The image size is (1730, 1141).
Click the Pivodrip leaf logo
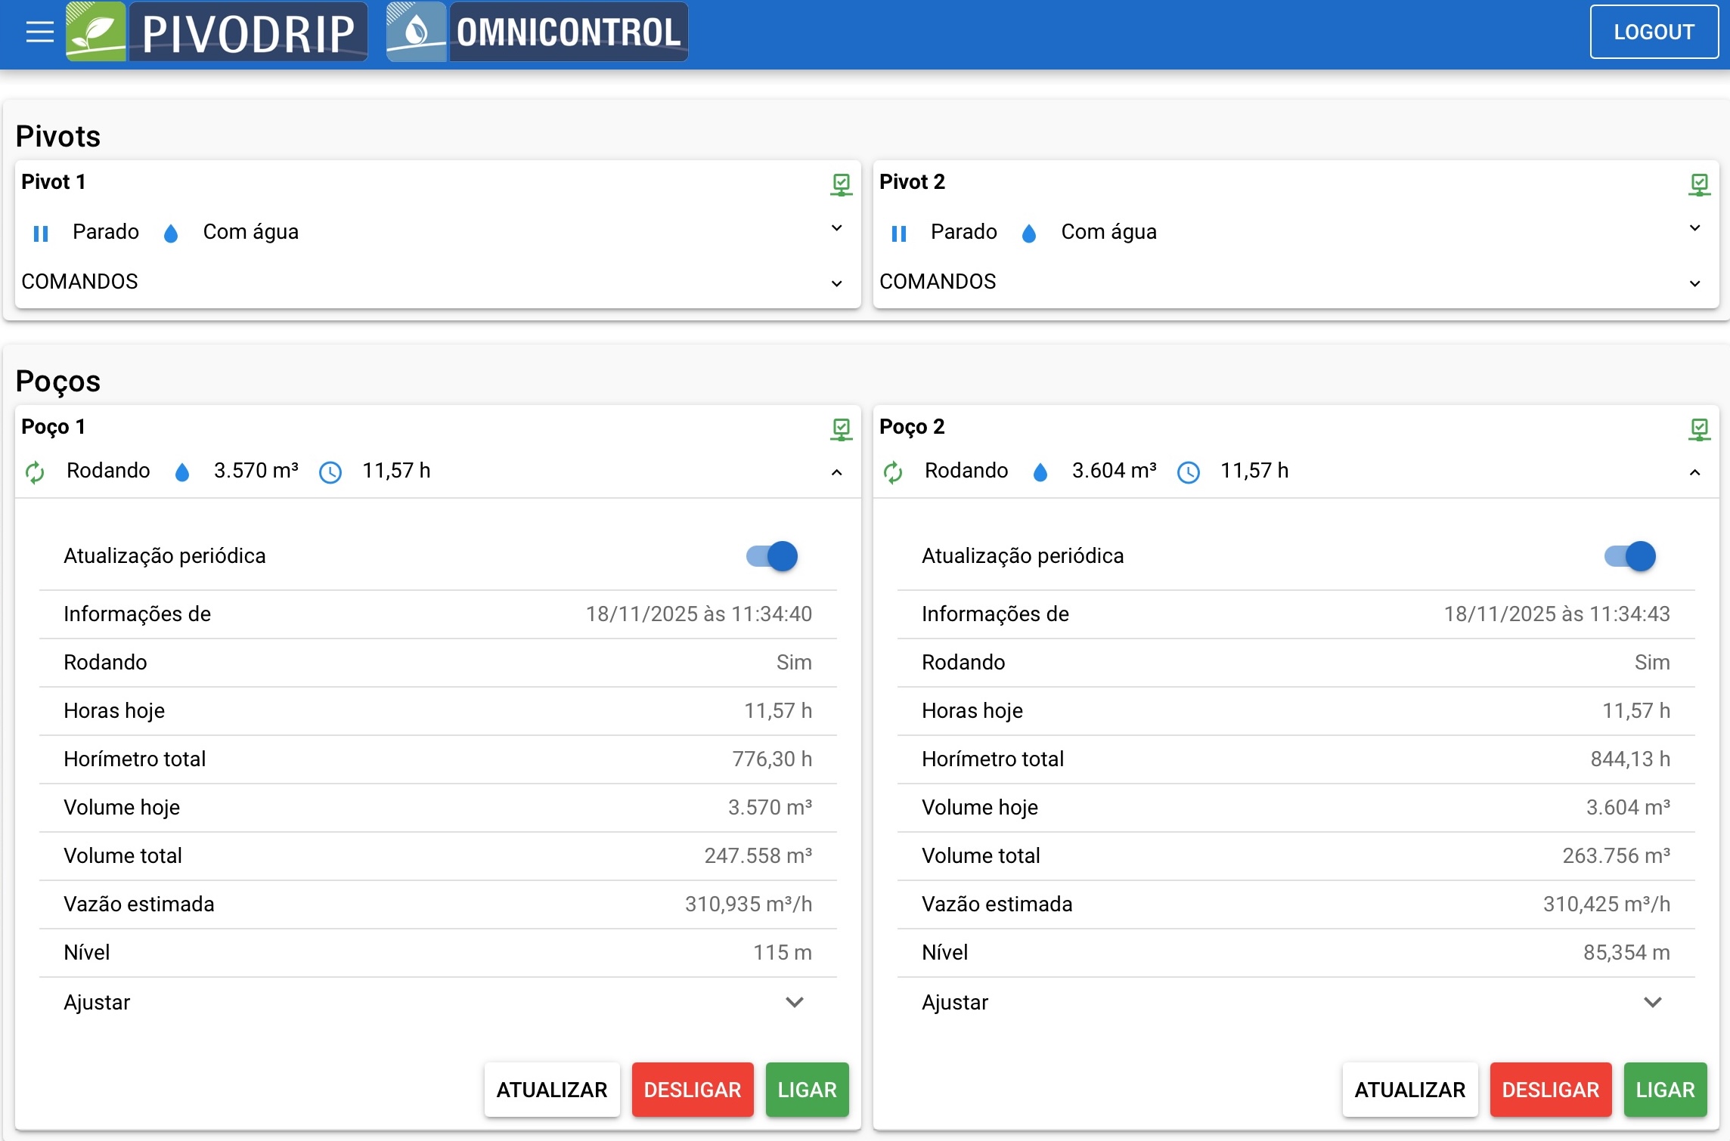click(96, 32)
